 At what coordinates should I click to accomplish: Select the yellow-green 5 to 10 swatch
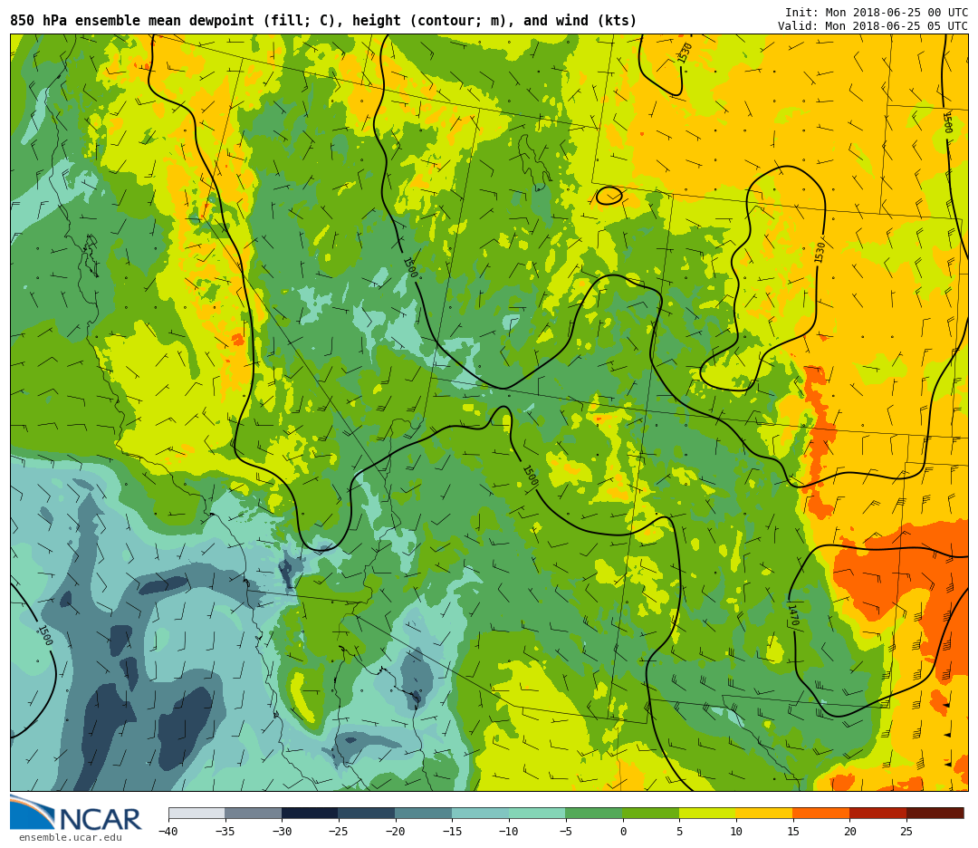tap(707, 814)
